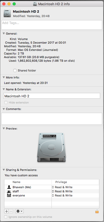Click the Format value Mac OS Extended (Journaled)
Image resolution: width=104 pixels, height=222 pixels.
[38, 50]
